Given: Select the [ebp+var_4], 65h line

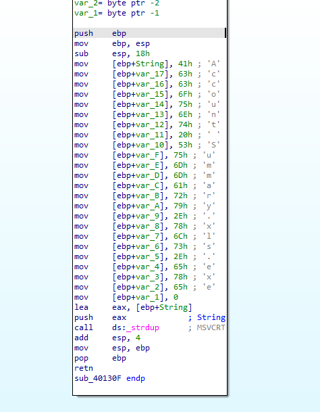Looking at the screenshot, I should [x=144, y=267].
